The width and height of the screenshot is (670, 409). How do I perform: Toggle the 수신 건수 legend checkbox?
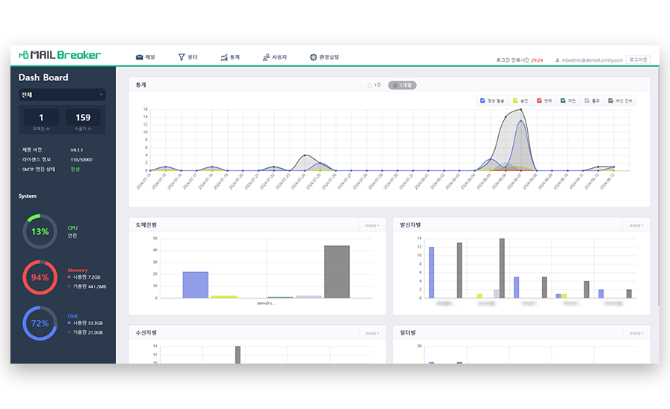click(x=610, y=100)
